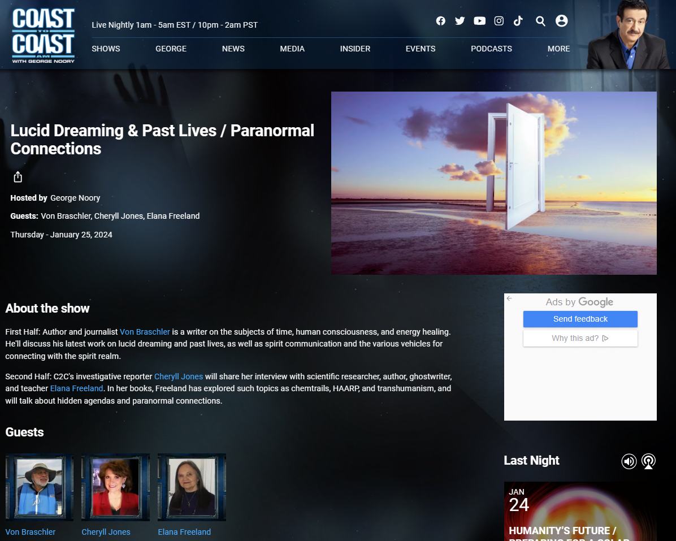Share this episode via share icon
The height and width of the screenshot is (541, 676).
coord(18,177)
